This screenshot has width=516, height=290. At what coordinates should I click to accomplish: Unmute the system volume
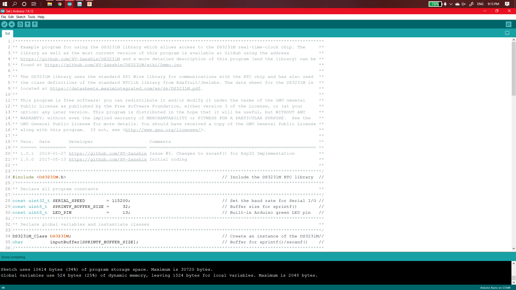point(463,4)
